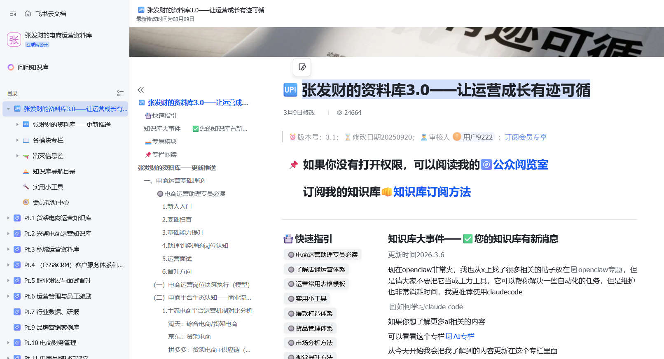Select outline item 专属模块
The height and width of the screenshot is (359, 664).
[x=161, y=141]
